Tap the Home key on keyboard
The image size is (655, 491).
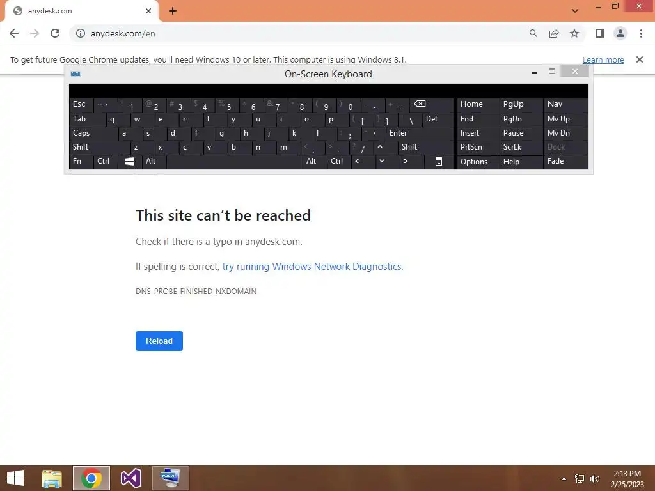click(478, 104)
